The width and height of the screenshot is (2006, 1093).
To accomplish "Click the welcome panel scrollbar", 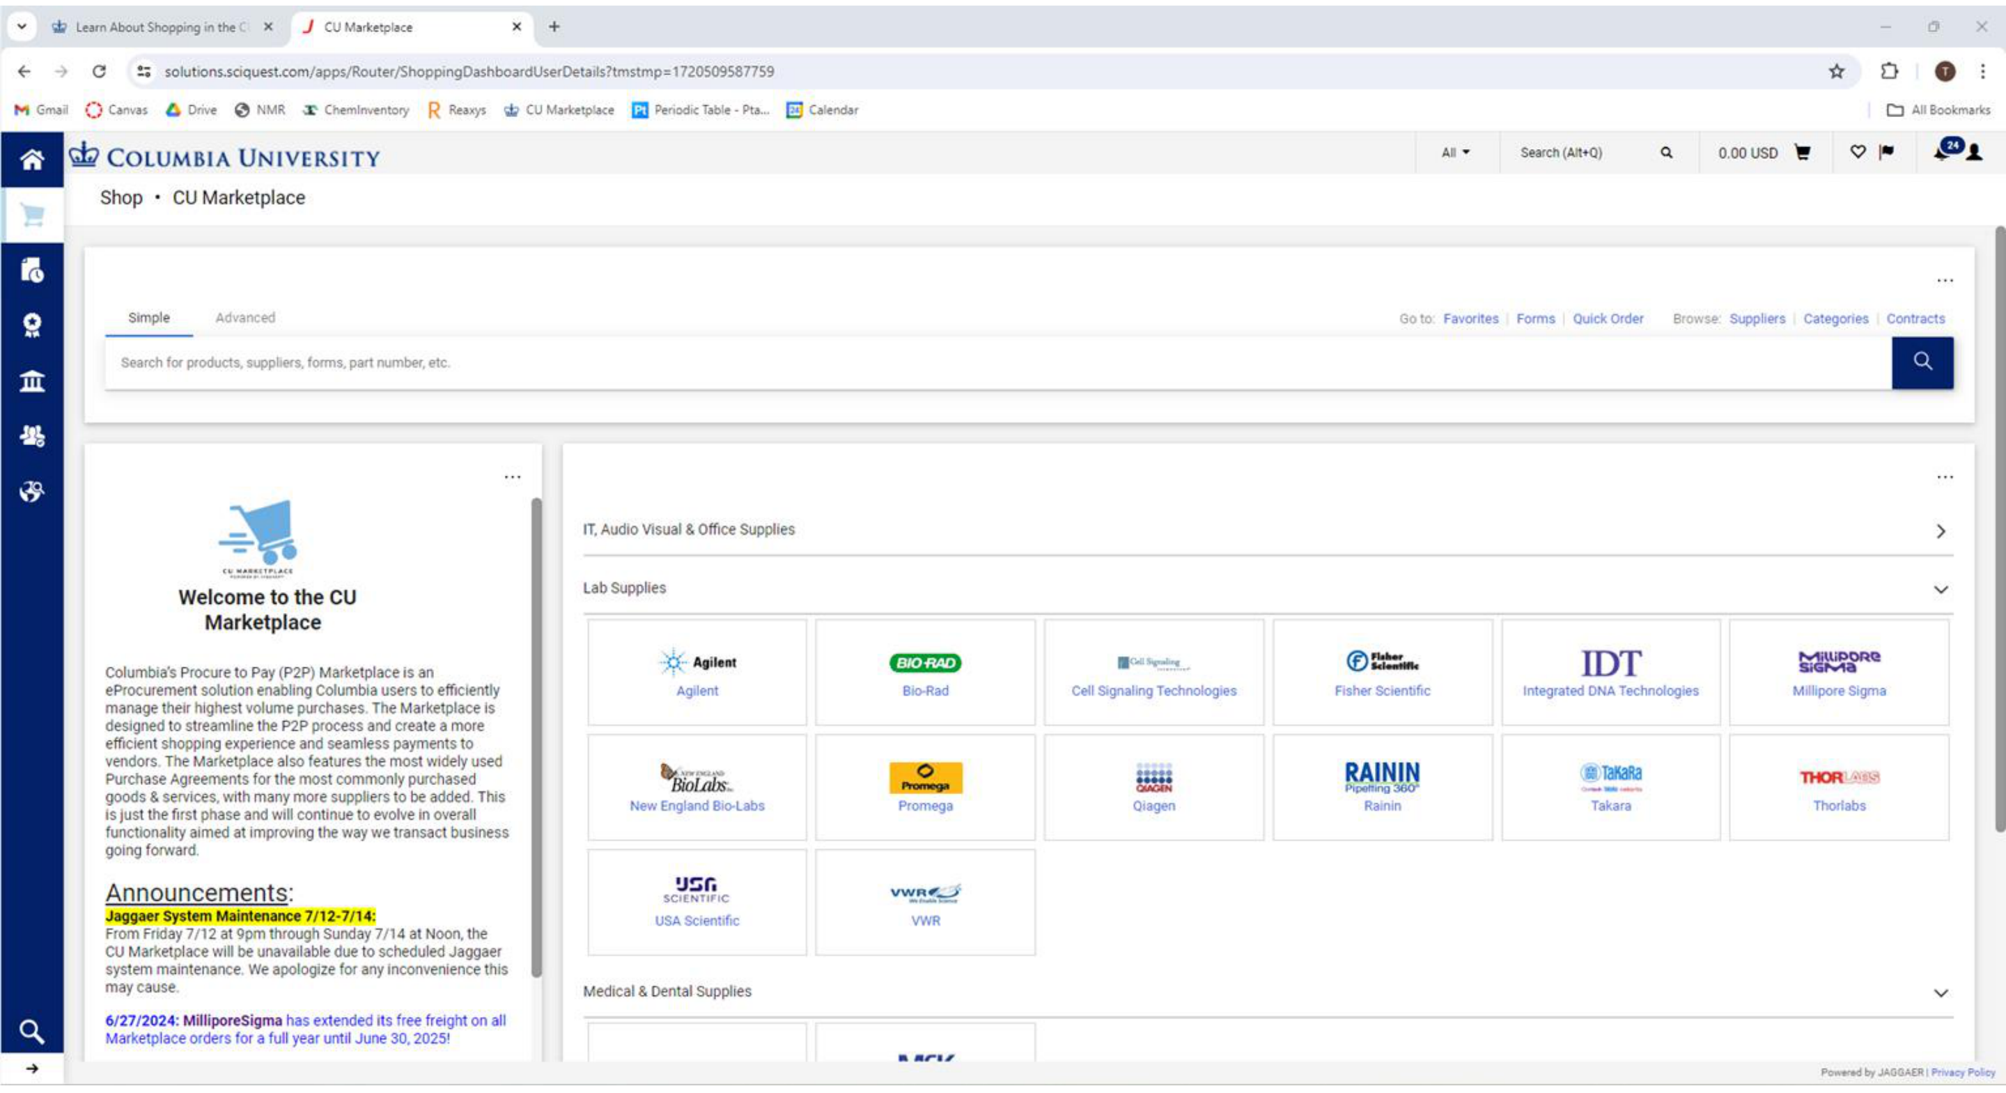I will click(536, 737).
